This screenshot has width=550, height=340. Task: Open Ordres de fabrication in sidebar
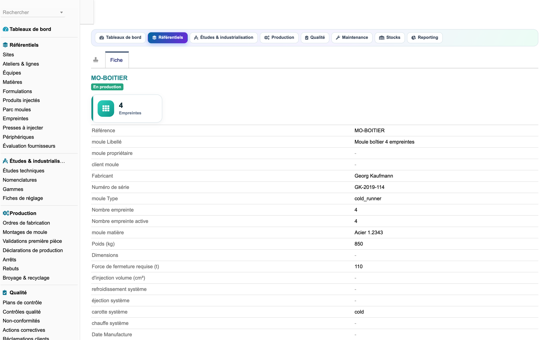pyautogui.click(x=26, y=223)
